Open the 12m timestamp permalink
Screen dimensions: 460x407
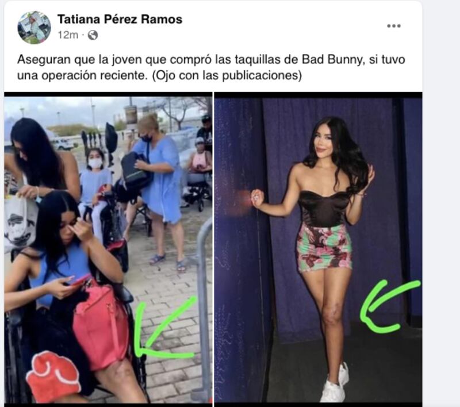point(68,35)
